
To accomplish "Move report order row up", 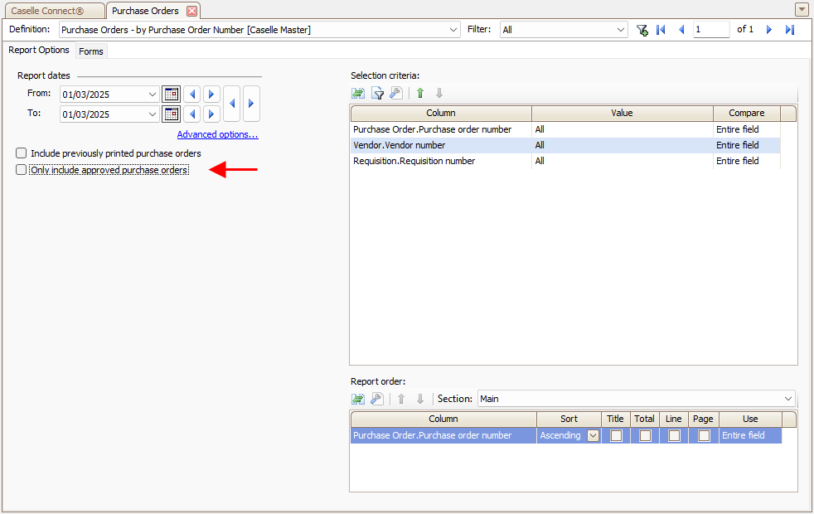I will [401, 399].
